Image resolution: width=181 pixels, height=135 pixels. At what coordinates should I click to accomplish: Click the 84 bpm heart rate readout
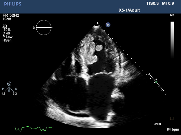click(173, 130)
